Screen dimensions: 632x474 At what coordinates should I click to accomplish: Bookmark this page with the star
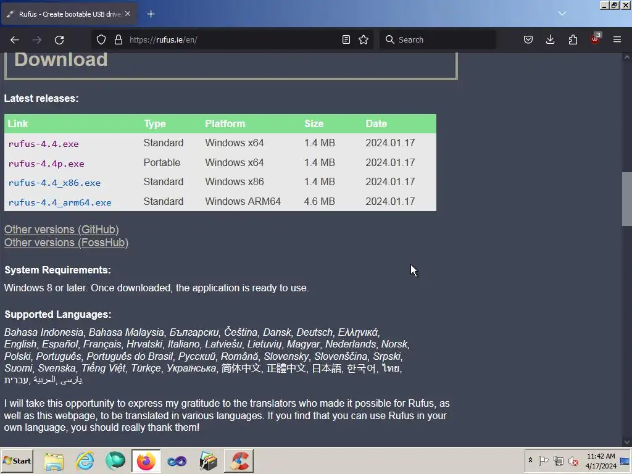coord(364,39)
